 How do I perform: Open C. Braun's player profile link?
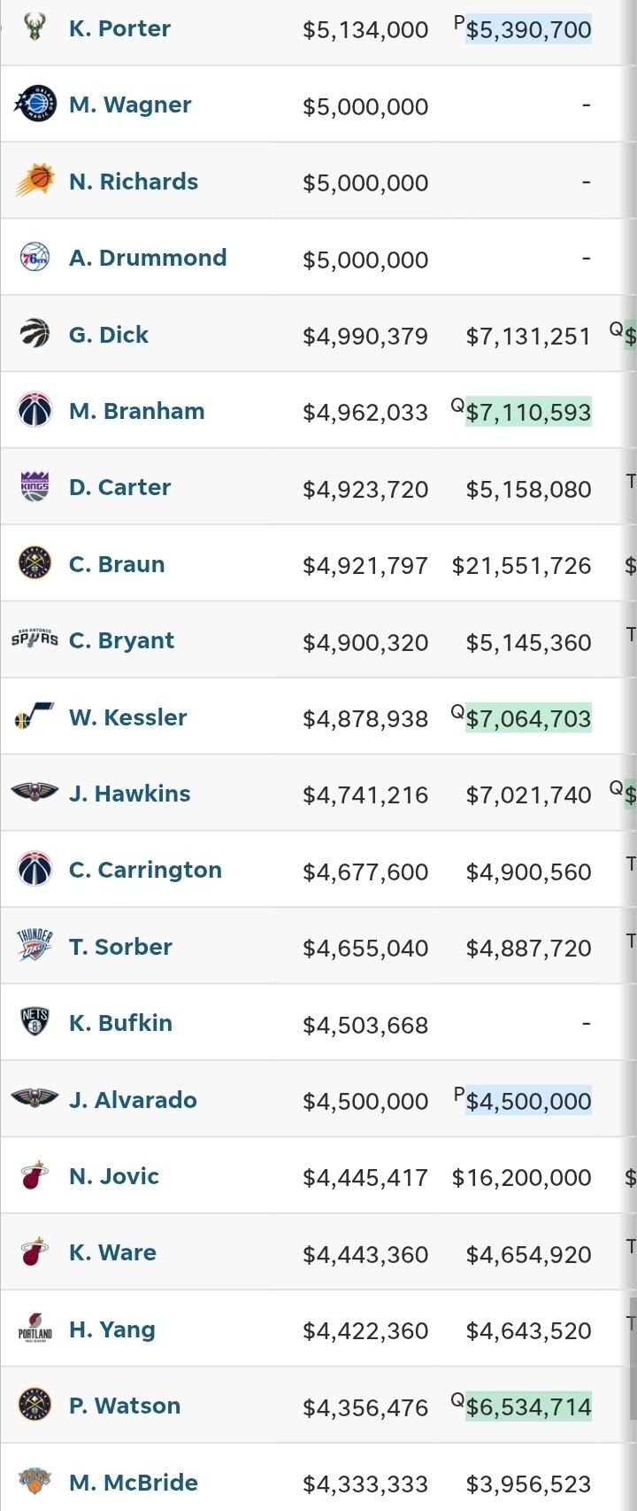pyautogui.click(x=117, y=564)
